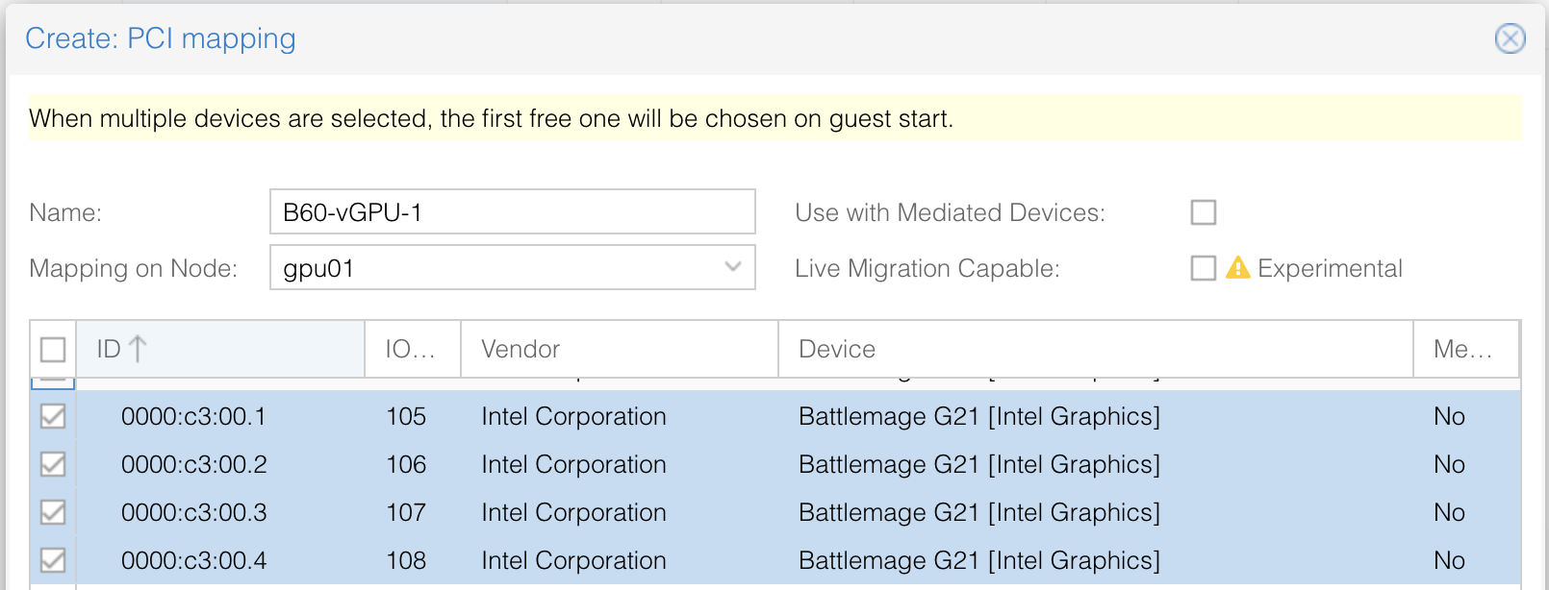The height and width of the screenshot is (590, 1549).
Task: Open the Mapping on Node dropdown arrow
Action: pyautogui.click(x=733, y=267)
